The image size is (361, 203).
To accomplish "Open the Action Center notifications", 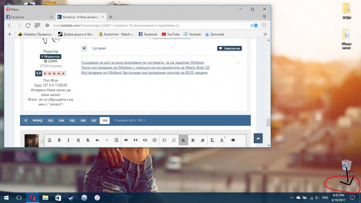I will (352, 198).
